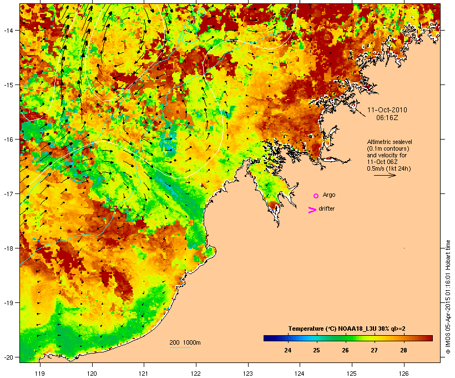Click the longitude label '122'

pyautogui.click(x=196, y=374)
